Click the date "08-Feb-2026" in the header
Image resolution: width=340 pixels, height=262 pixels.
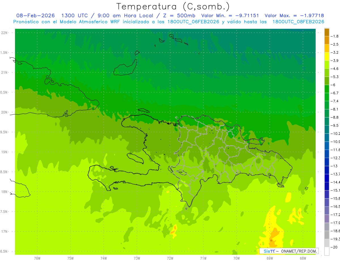36,16
